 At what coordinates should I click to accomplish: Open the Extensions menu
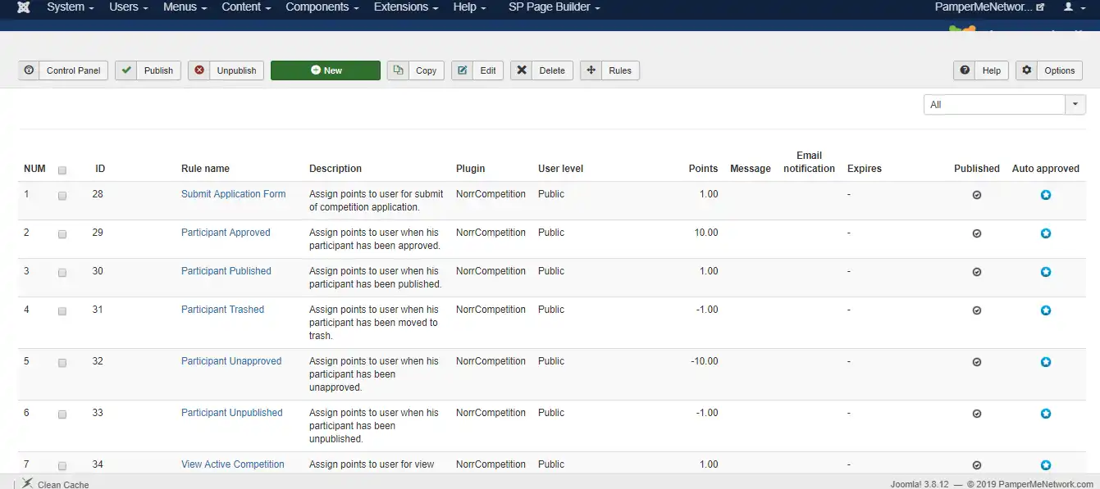coord(406,7)
